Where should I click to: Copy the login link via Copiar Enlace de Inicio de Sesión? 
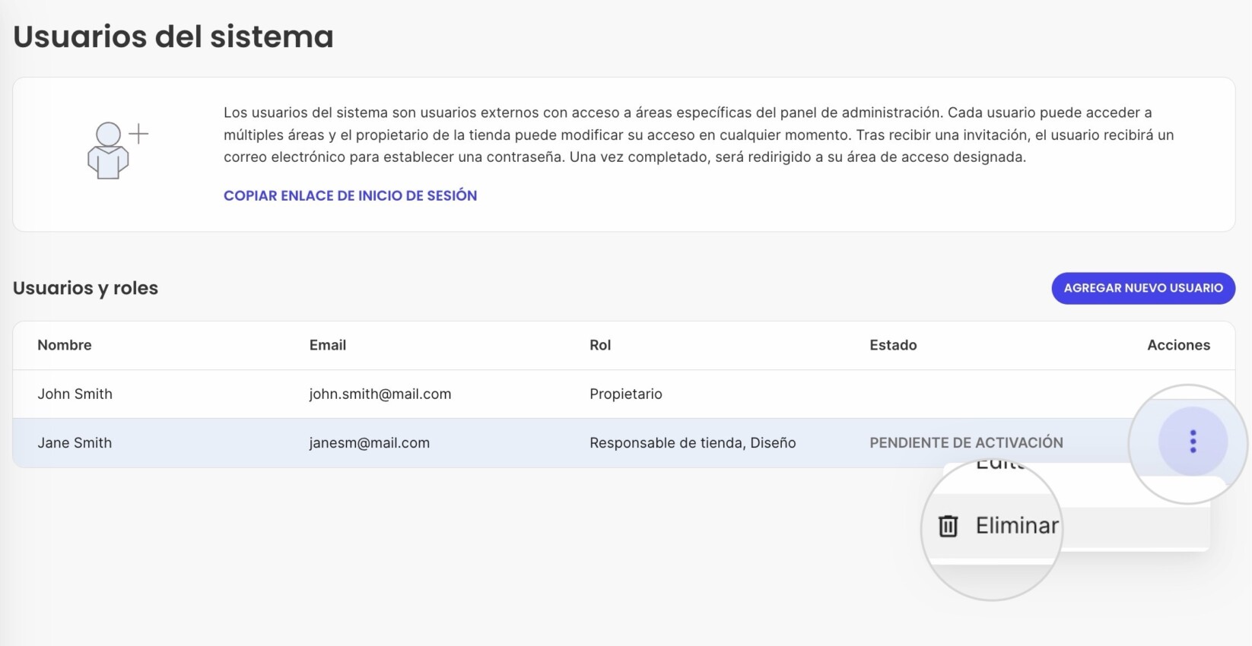[x=350, y=195]
